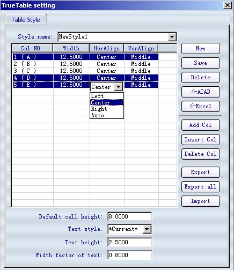Image resolution: width=234 pixels, height=270 pixels.
Task: Click the Delete style button
Action: pyautogui.click(x=201, y=77)
